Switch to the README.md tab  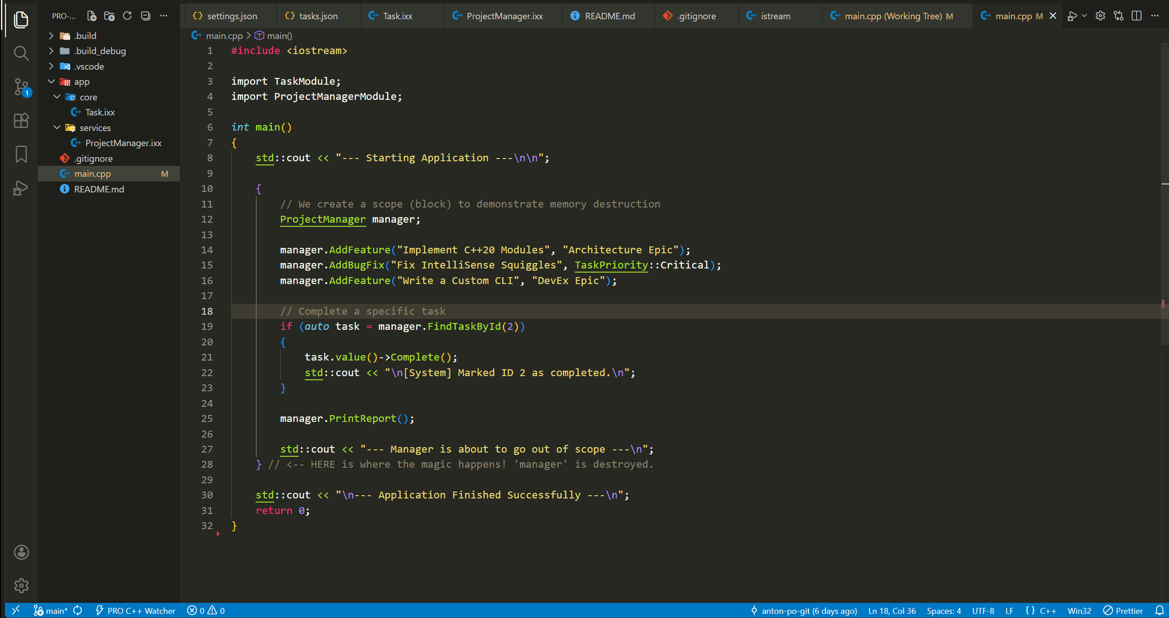tap(609, 16)
